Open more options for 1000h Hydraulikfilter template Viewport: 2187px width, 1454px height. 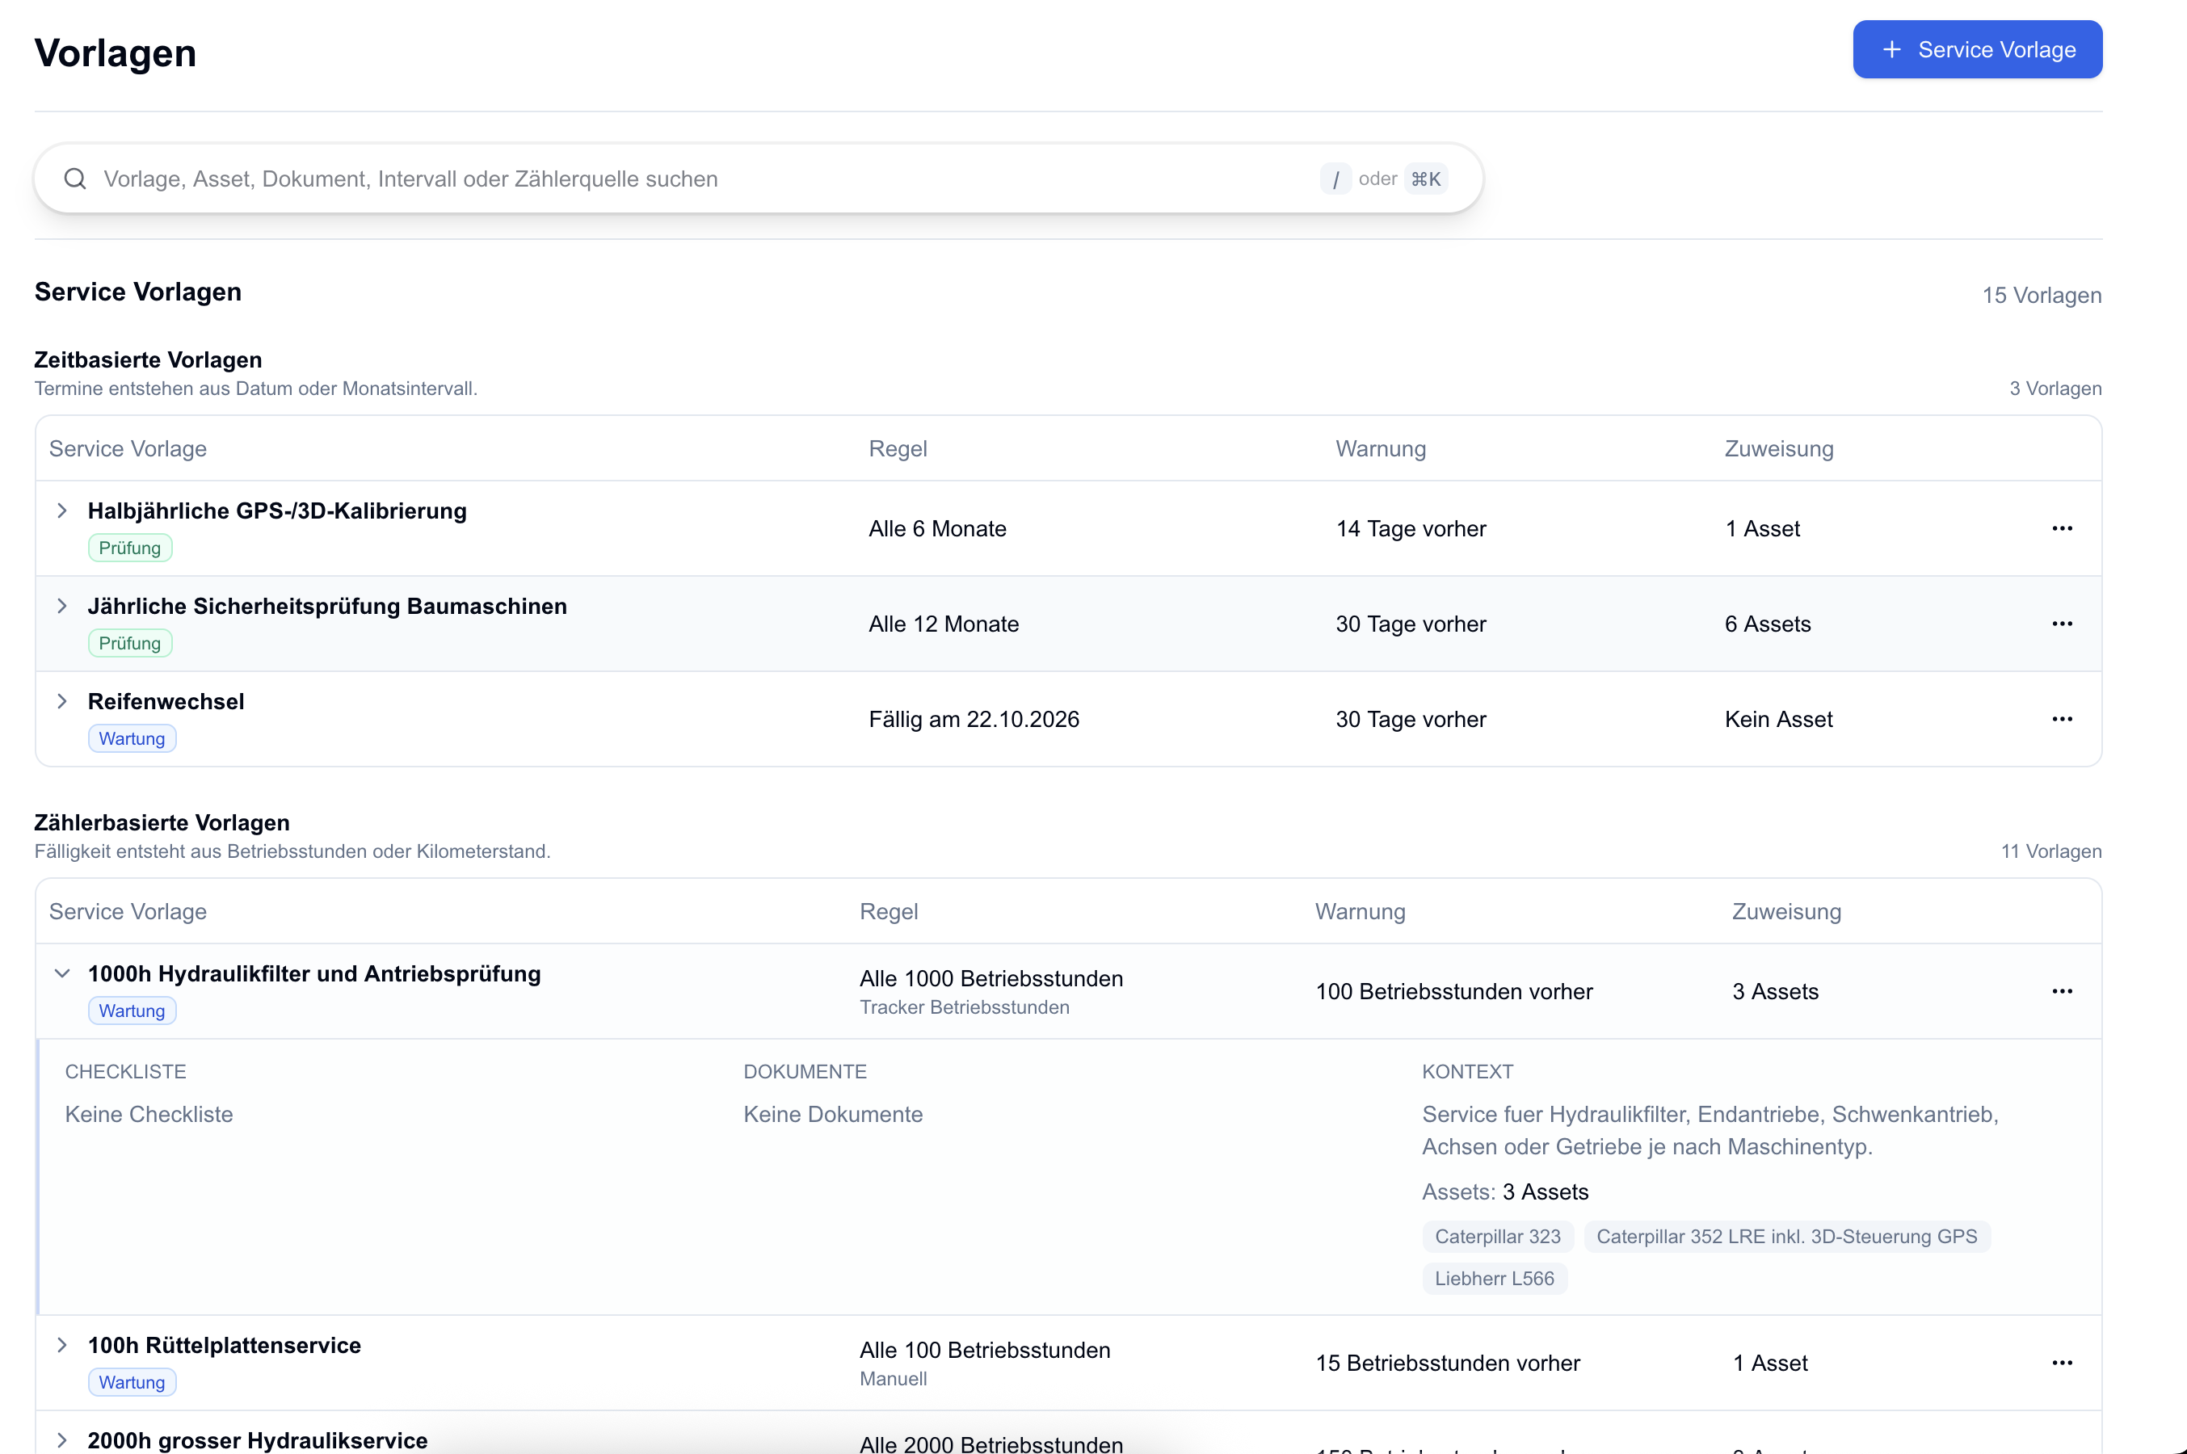[2061, 991]
